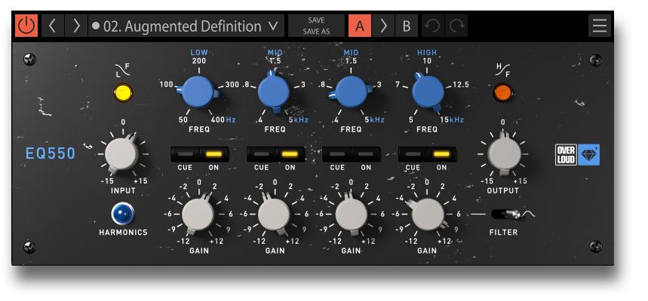Open the hamburger menu
The height and width of the screenshot is (301, 648).
click(599, 26)
